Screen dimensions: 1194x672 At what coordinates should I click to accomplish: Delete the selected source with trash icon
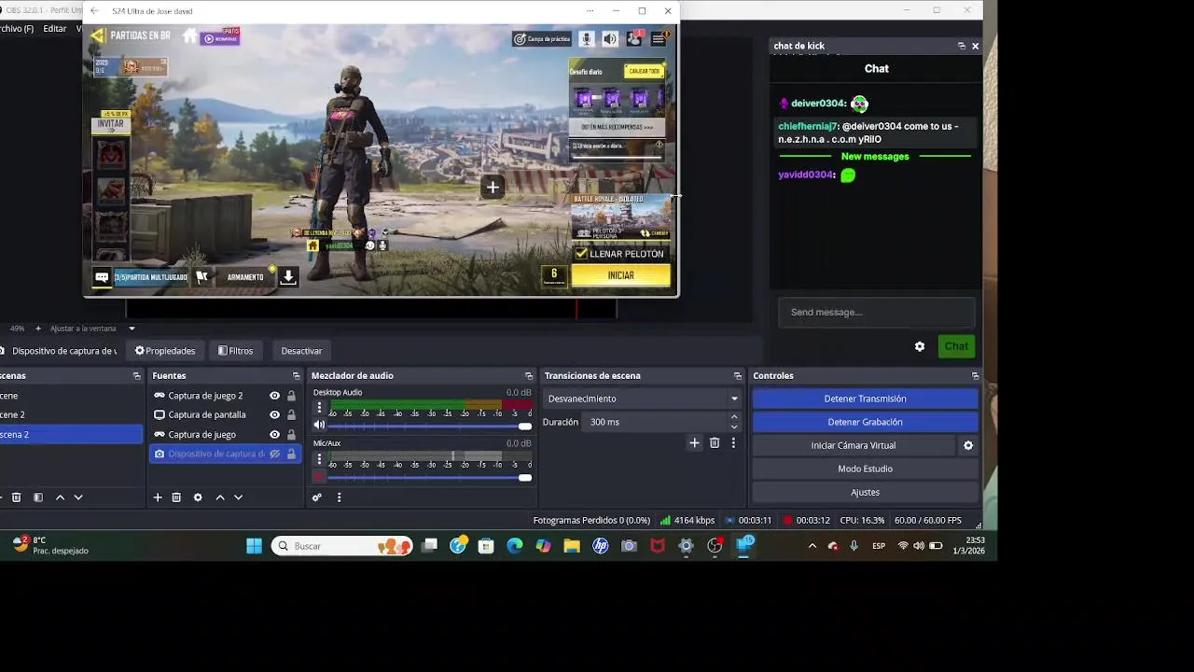pos(176,497)
